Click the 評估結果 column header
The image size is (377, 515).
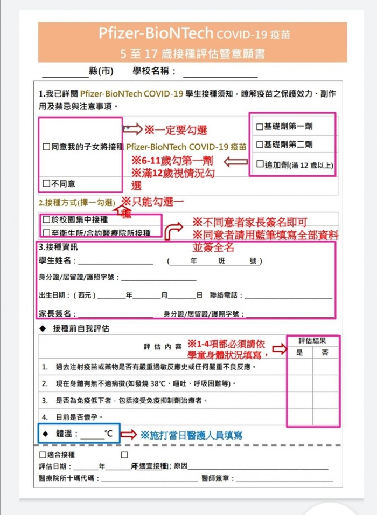point(312,341)
